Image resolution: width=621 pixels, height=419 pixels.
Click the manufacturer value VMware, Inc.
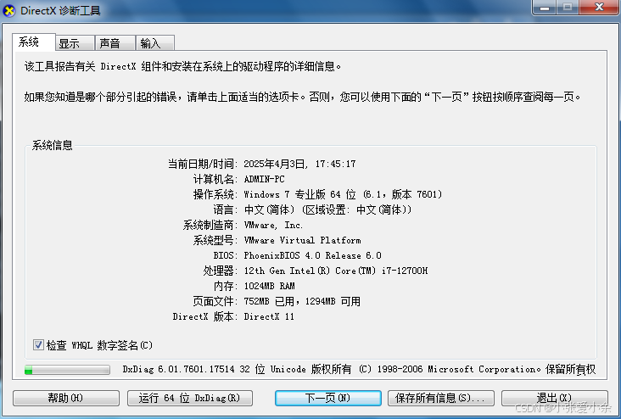[273, 225]
